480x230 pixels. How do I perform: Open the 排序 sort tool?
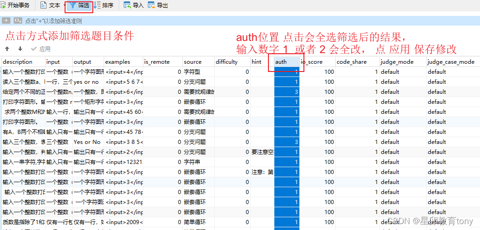[103, 5]
